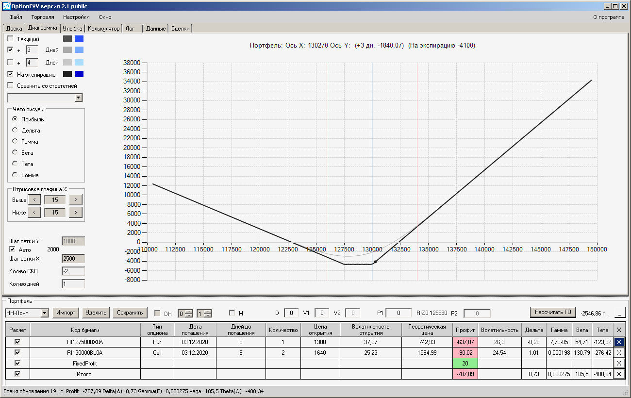The image size is (631, 398).
Task: Pick the light blue swatch in +3 Дней row
Action: coord(79,50)
